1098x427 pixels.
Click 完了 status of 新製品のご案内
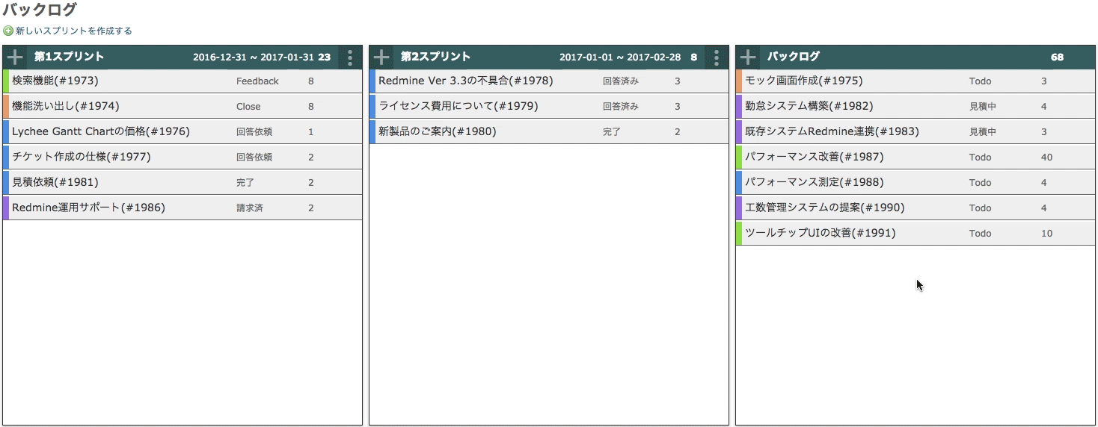point(612,132)
